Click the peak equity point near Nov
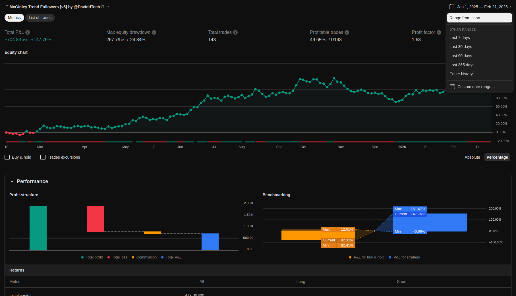 tap(334, 78)
